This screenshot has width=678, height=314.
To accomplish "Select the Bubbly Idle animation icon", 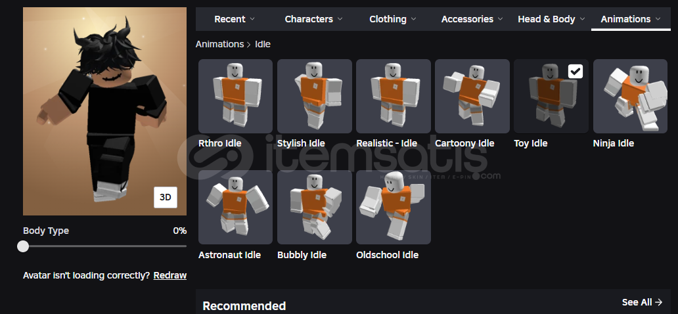I will click(314, 207).
